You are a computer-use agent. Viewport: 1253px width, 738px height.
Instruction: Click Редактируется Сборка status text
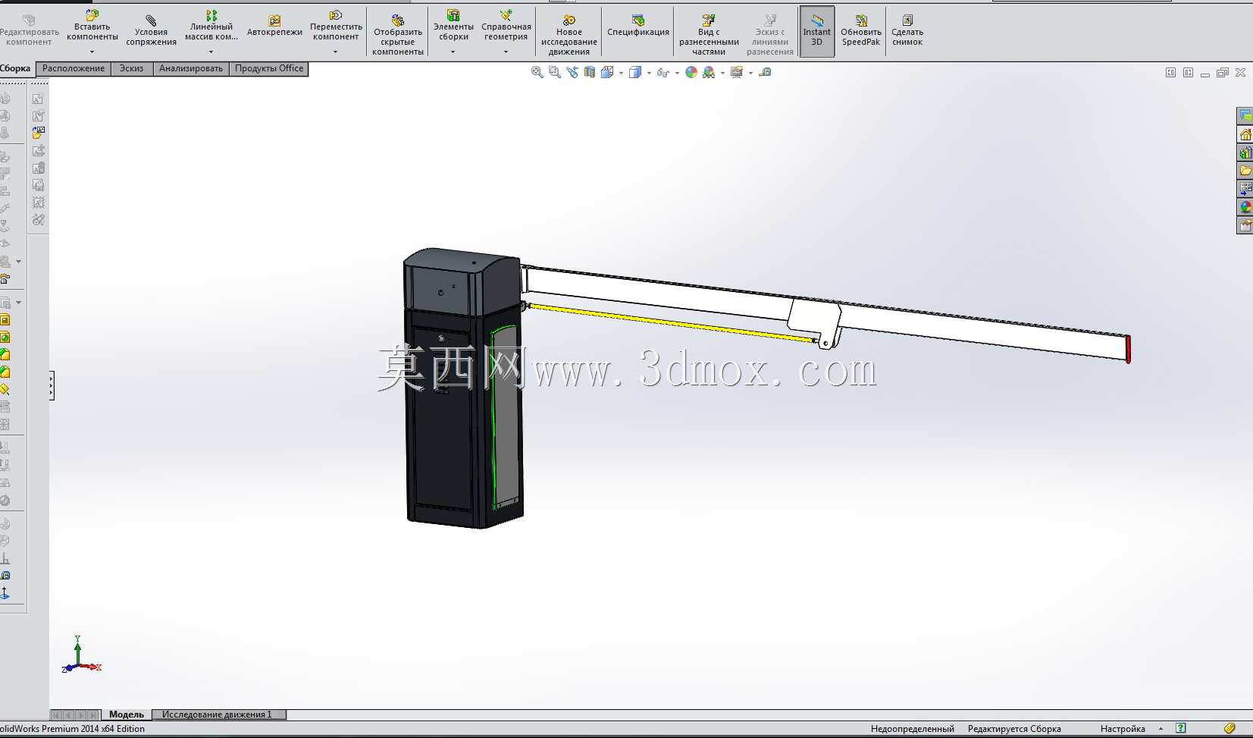point(1014,729)
